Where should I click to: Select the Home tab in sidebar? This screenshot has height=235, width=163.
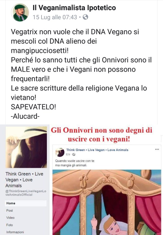(26, 203)
